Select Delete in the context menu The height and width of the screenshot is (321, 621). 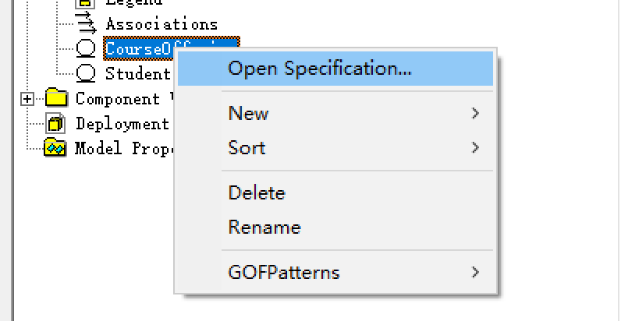[257, 193]
